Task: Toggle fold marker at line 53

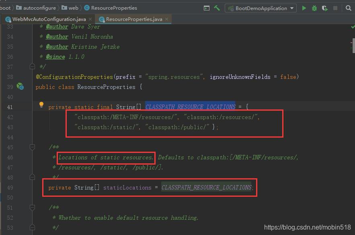Action: (33, 227)
